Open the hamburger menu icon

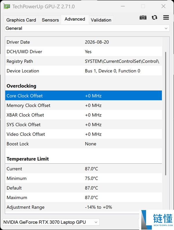click(166, 17)
